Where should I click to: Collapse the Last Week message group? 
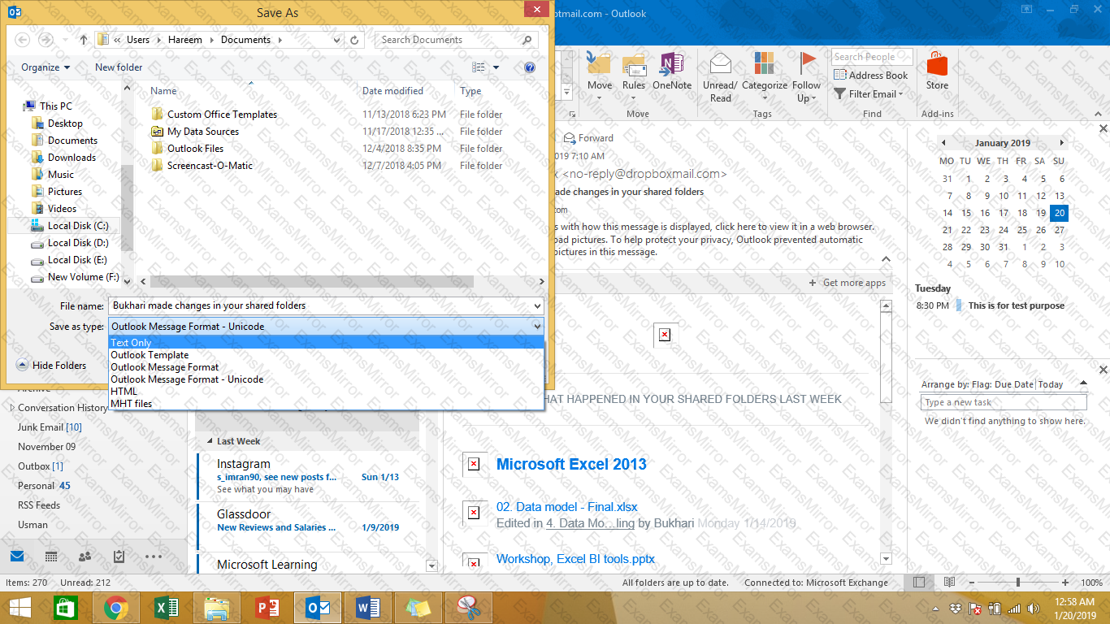click(x=208, y=441)
